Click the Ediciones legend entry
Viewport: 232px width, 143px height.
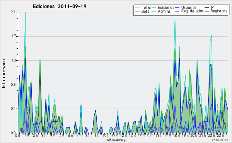point(166,7)
